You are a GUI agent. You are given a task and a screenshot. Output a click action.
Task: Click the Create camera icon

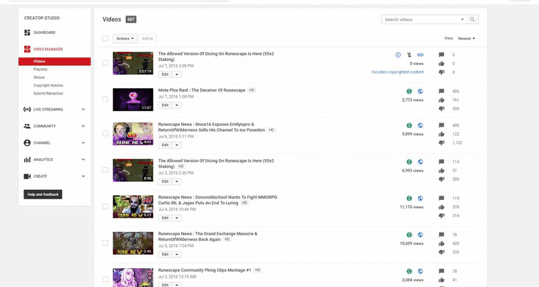[x=27, y=177]
